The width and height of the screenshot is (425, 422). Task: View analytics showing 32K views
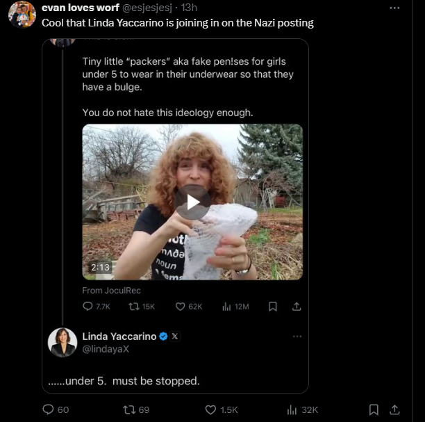[293, 409]
